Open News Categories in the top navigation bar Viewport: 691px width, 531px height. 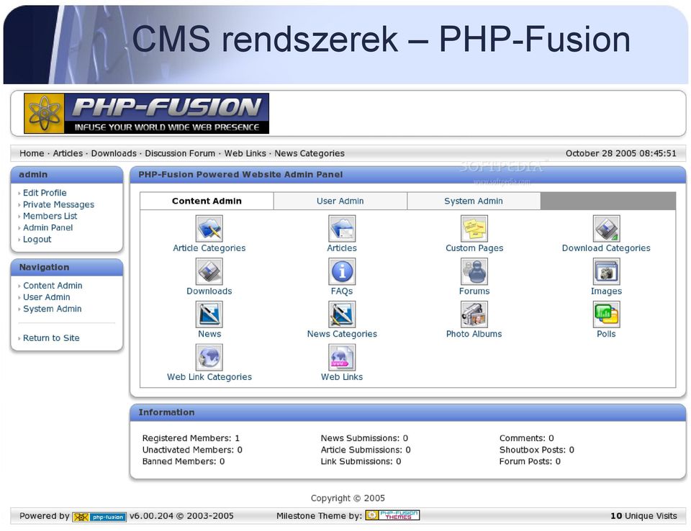(310, 153)
